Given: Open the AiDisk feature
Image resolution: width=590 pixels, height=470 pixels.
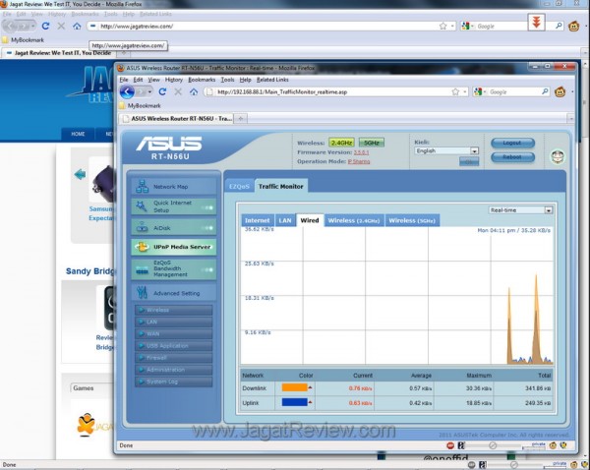Looking at the screenshot, I should tap(174, 228).
